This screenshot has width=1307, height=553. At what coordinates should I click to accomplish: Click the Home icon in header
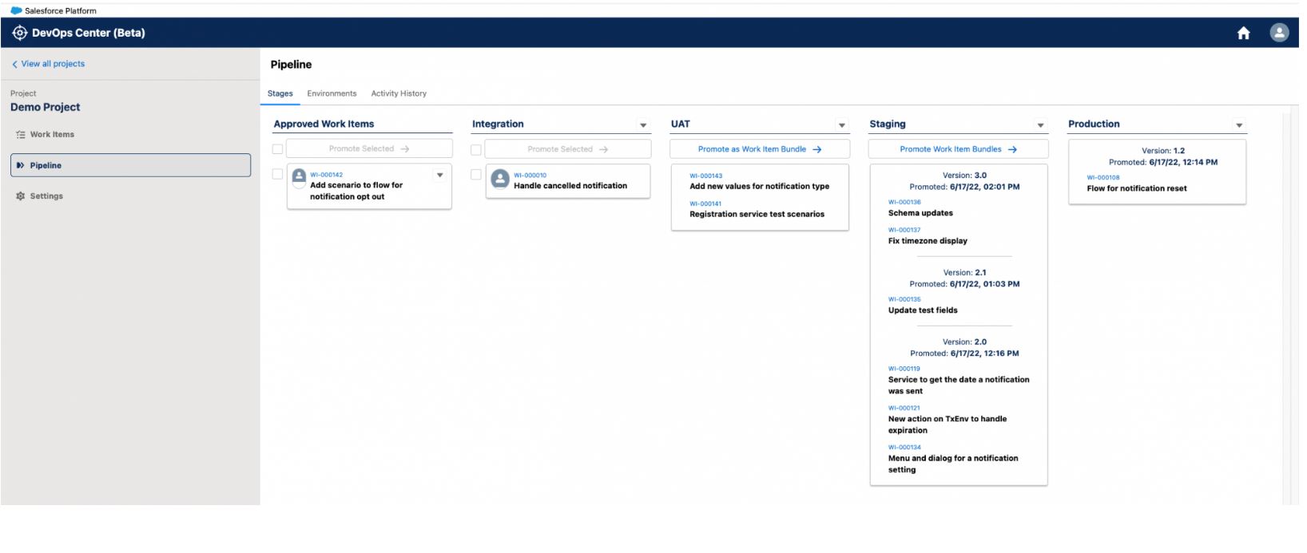click(x=1243, y=33)
